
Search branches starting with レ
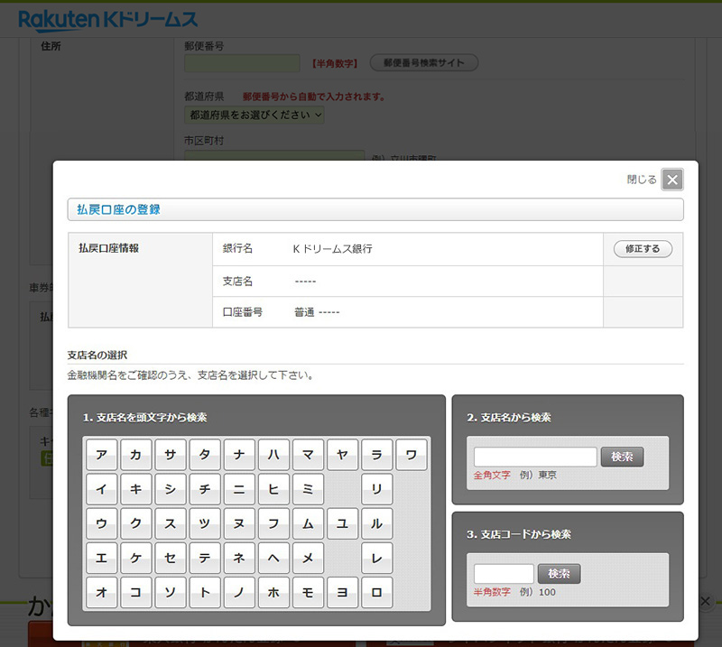(x=376, y=559)
